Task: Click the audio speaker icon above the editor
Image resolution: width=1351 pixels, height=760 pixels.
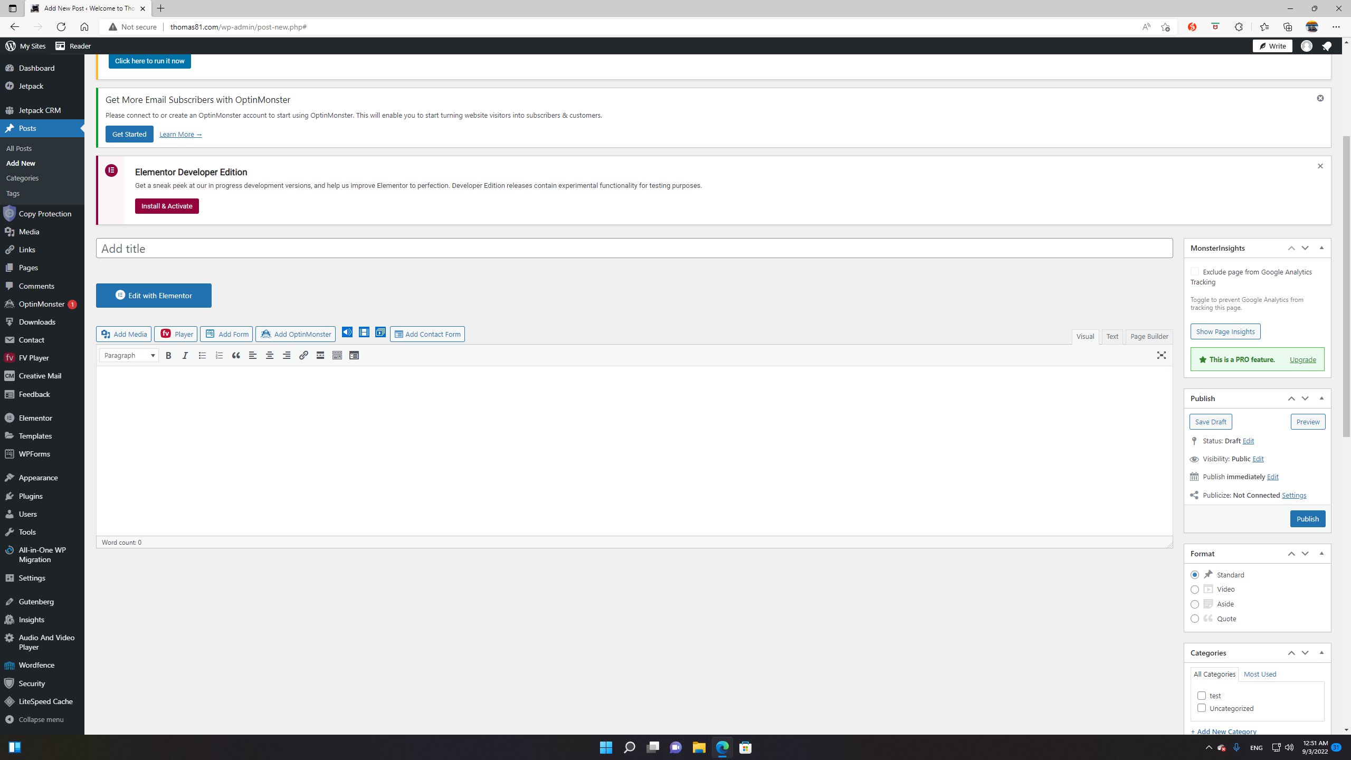Action: coord(347,332)
